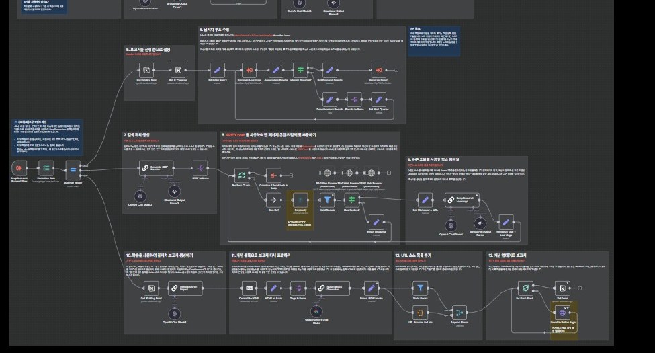Open the Has Content? if node
Screen dimensions: 655x353
(352, 200)
